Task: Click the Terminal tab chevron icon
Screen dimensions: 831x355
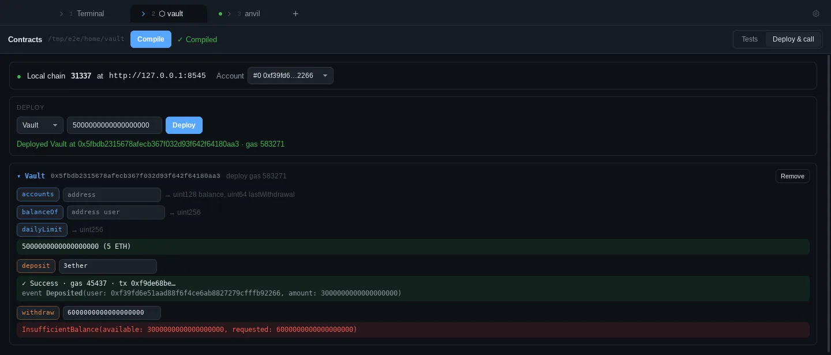Action: tap(61, 13)
